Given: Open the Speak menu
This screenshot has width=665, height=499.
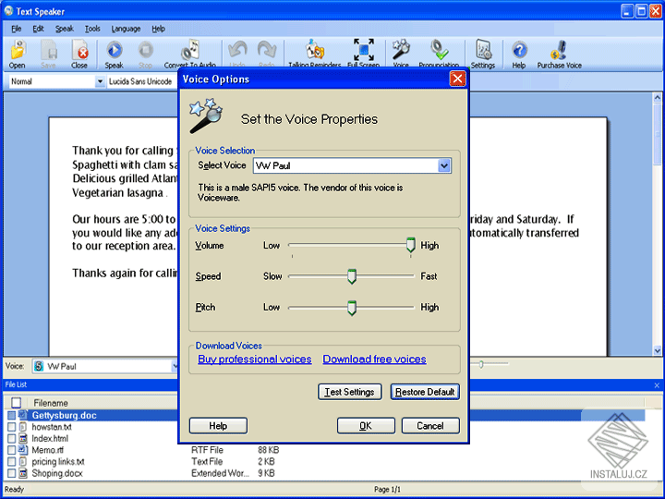Looking at the screenshot, I should 65,29.
